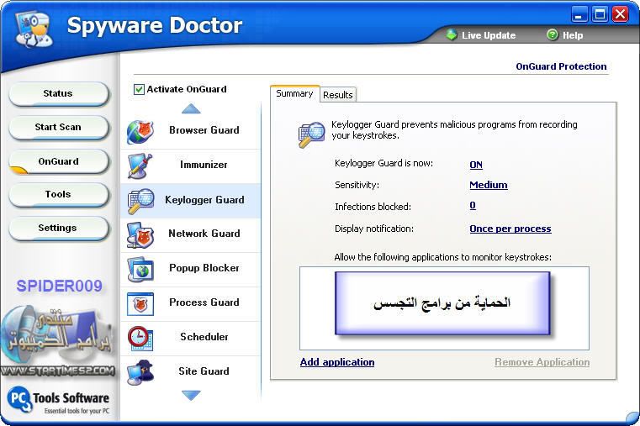Click the 'Display notification:' label

(x=374, y=229)
